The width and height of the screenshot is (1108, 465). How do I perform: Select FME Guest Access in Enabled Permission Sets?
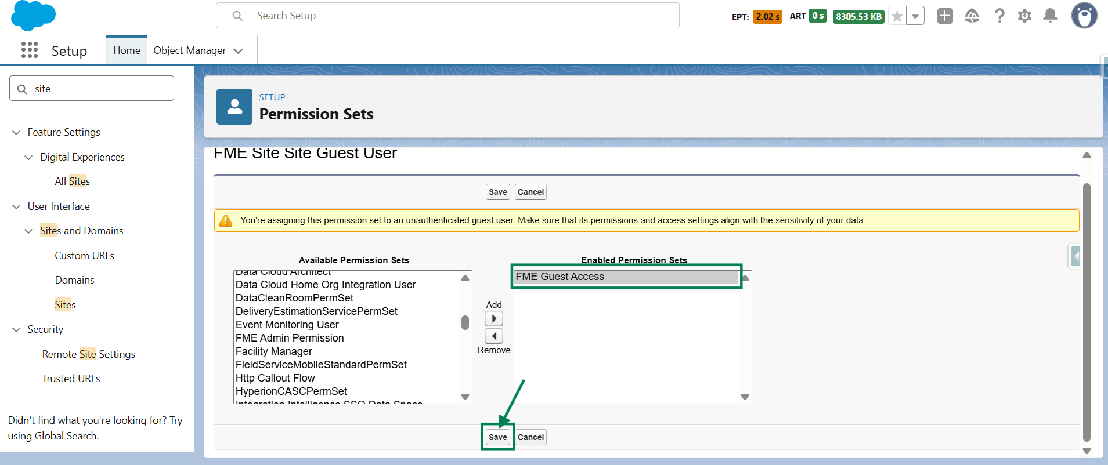point(626,277)
